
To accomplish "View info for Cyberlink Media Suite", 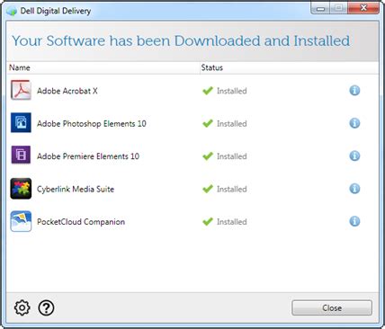I will point(354,189).
